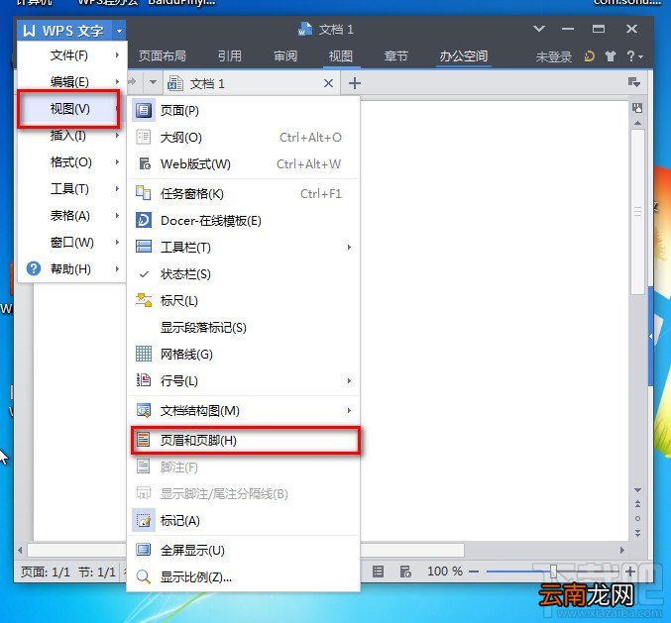Click the 页面: 1/1 status bar entry
The height and width of the screenshot is (623, 671).
coord(46,571)
